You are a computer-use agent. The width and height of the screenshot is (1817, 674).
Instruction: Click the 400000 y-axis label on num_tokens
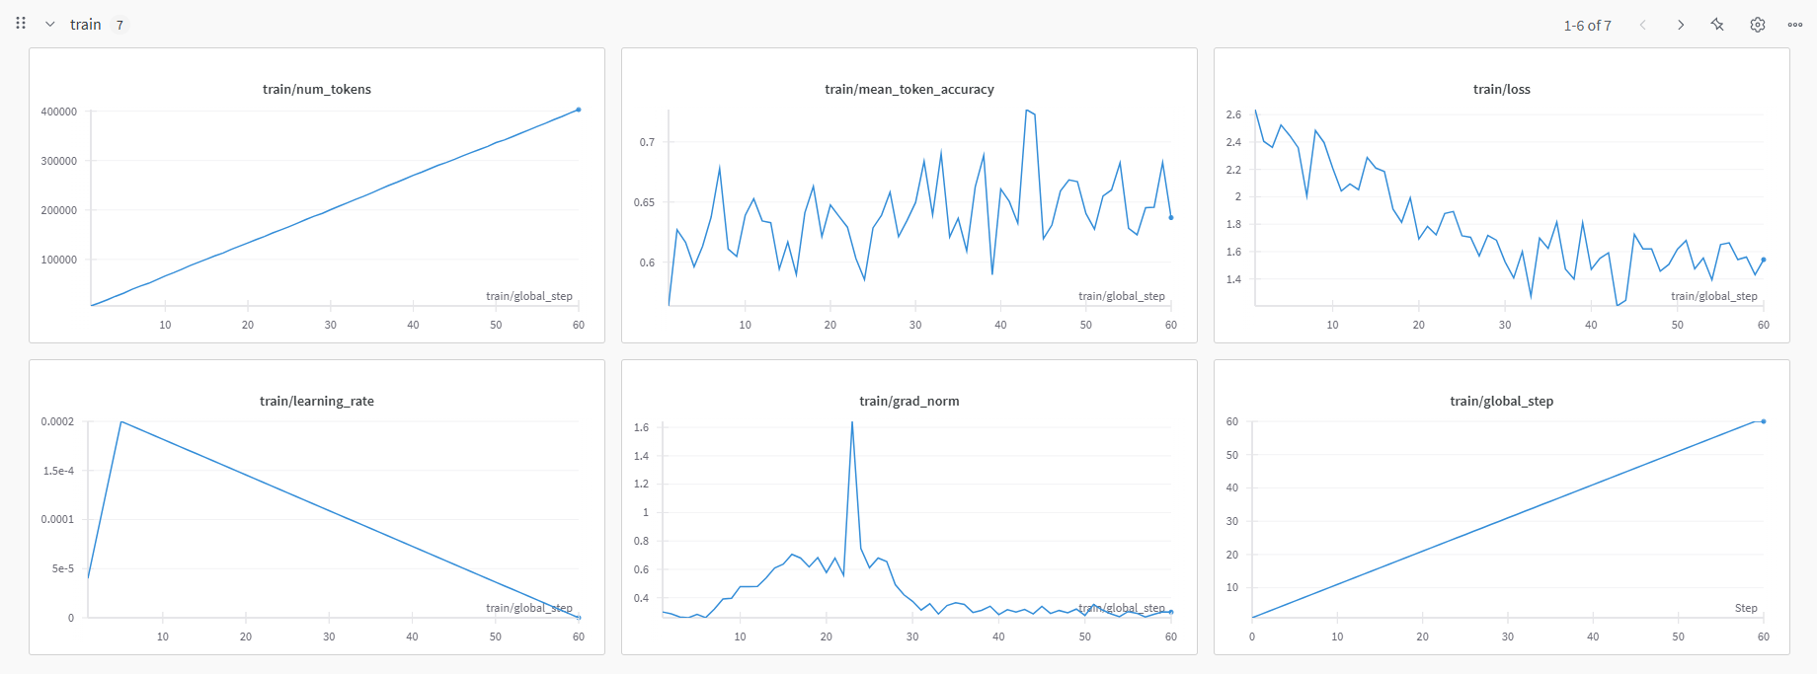click(x=59, y=112)
